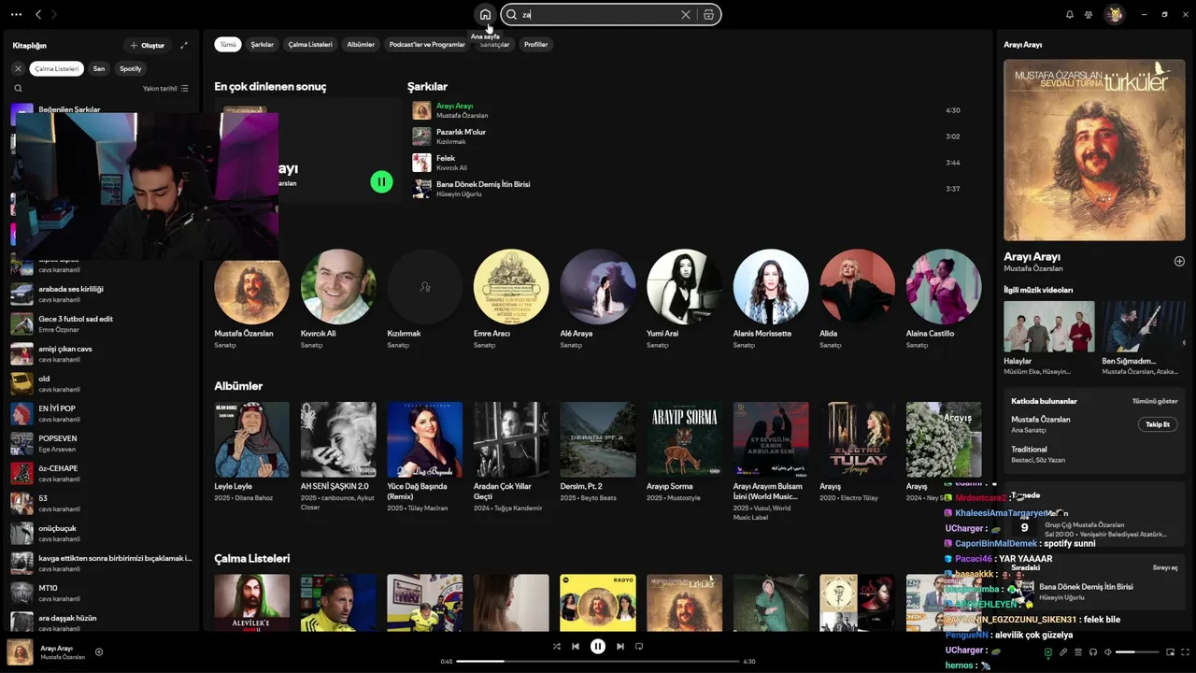Open the album Dersim, Pt. 2
Image resolution: width=1196 pixels, height=673 pixels.
(598, 452)
